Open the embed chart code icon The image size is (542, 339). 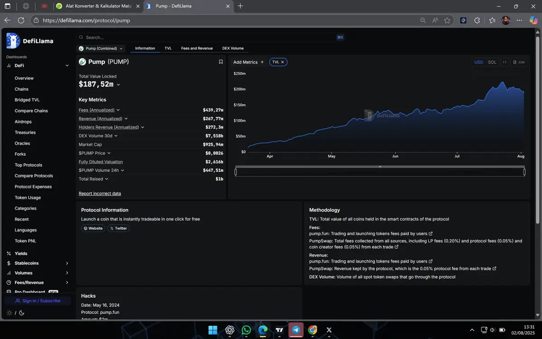505,62
